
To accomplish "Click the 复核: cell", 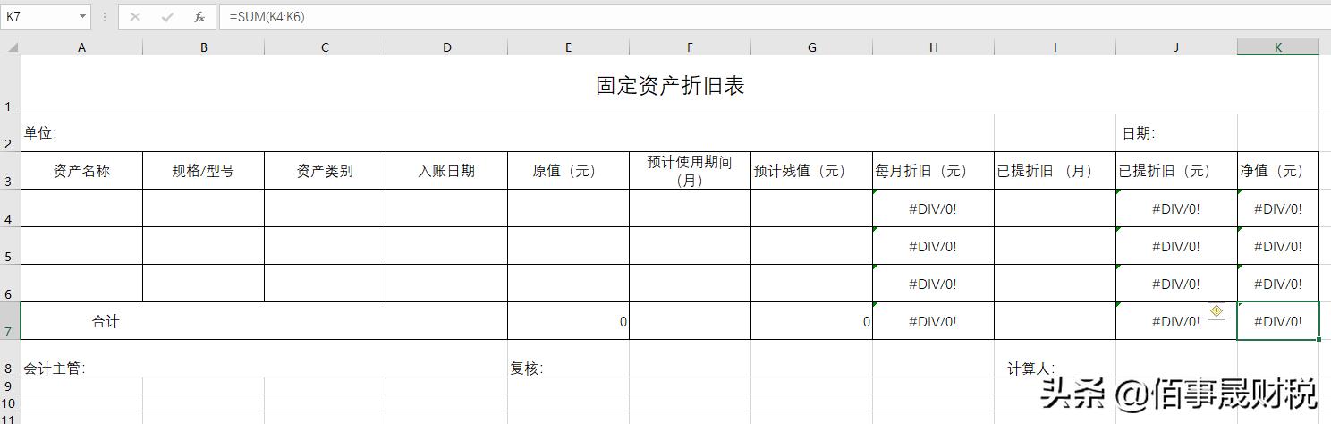I will (x=568, y=359).
